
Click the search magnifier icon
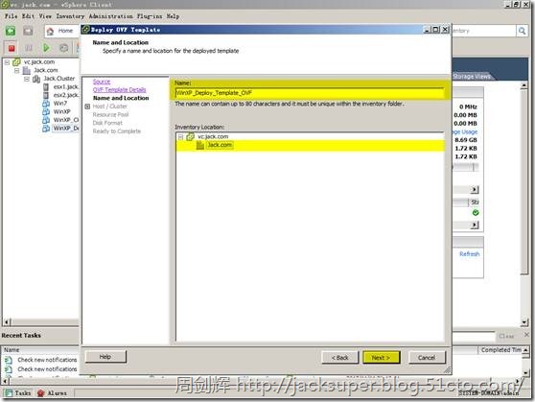[x=522, y=31]
